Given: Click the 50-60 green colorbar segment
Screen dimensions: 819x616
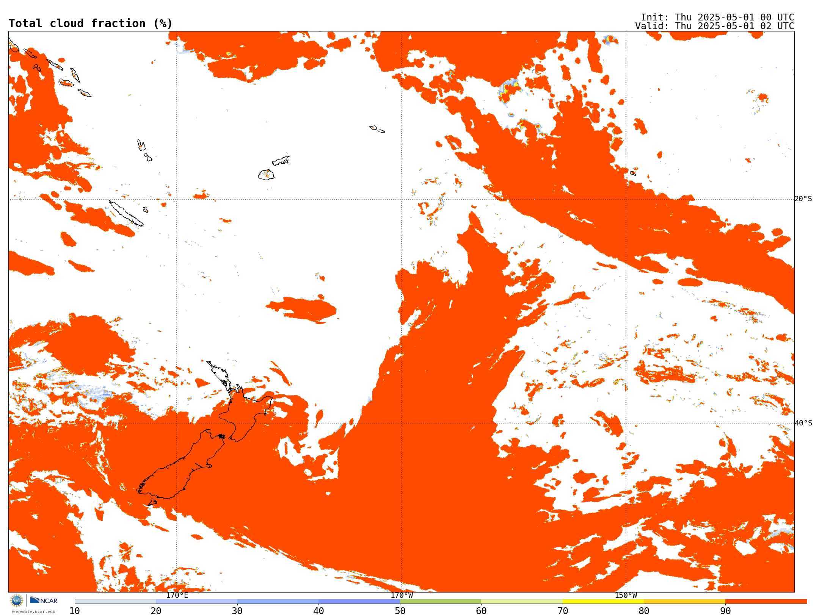Looking at the screenshot, I should (441, 602).
